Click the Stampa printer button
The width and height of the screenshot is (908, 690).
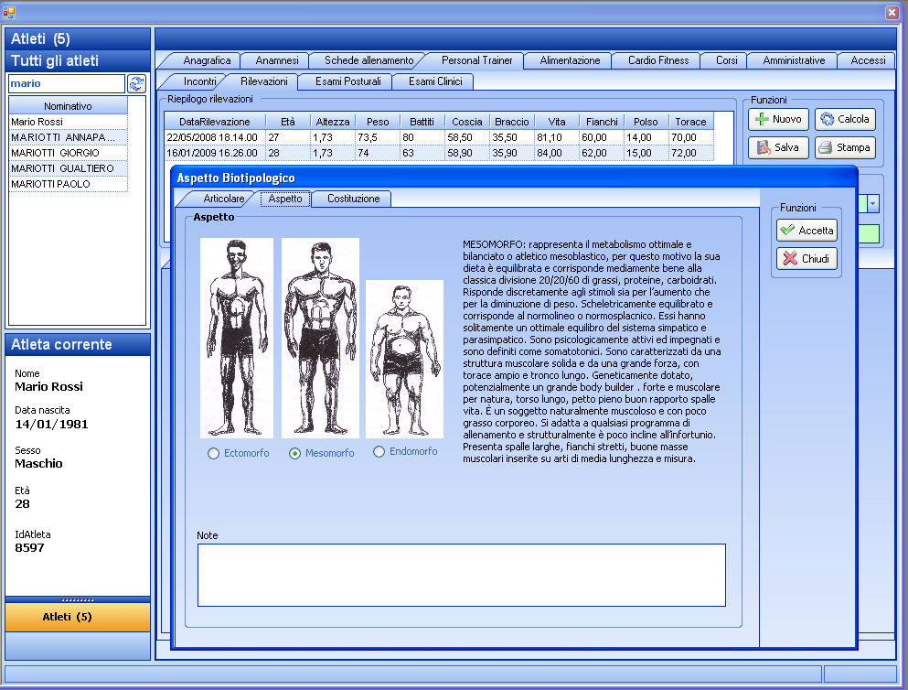[x=844, y=147]
